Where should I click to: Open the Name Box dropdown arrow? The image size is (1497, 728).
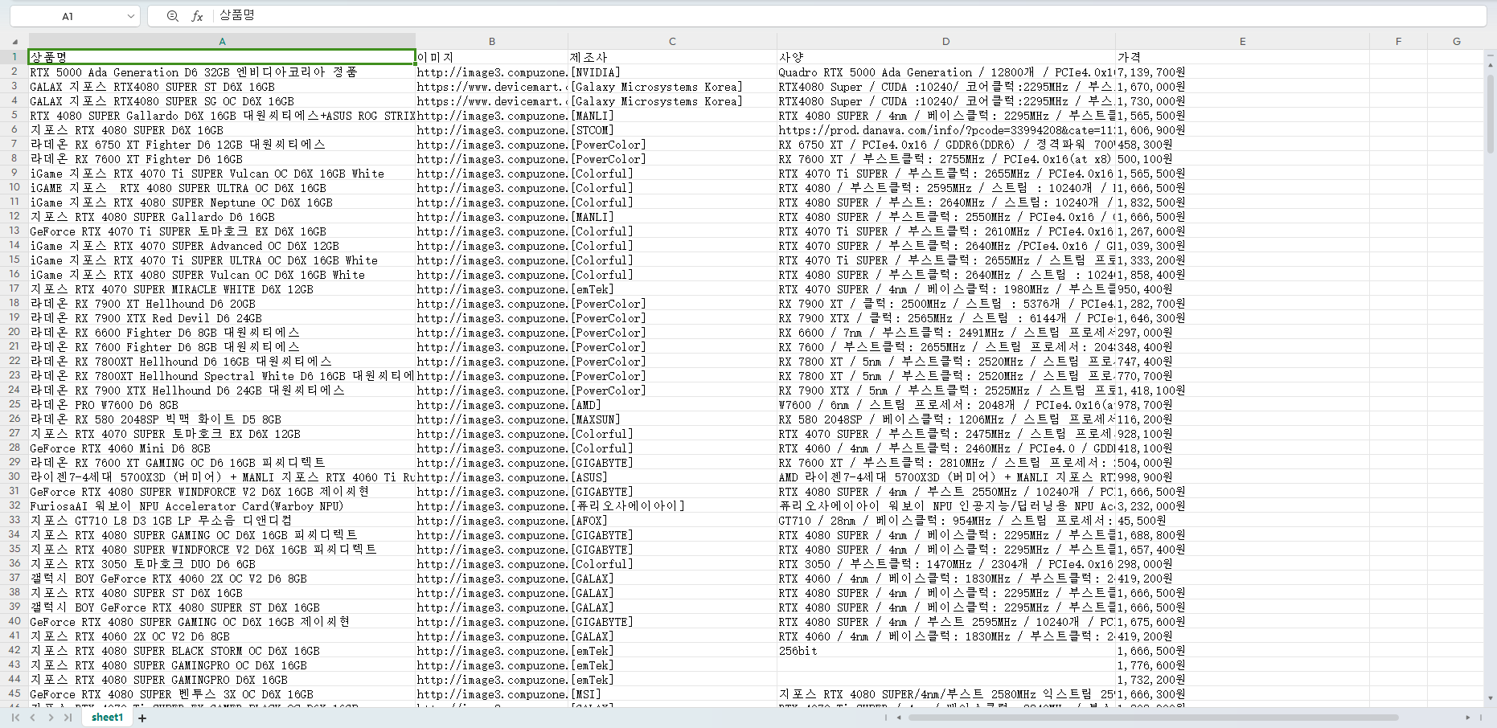[130, 16]
